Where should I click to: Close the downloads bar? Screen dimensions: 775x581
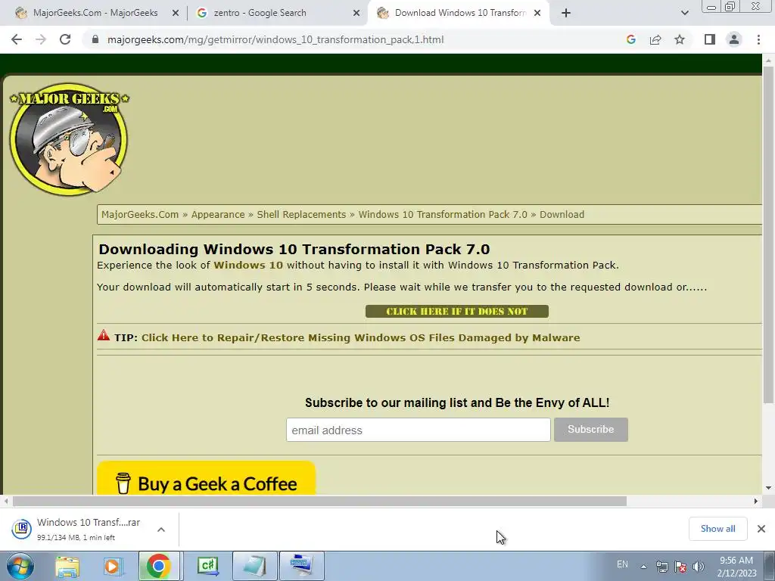(x=761, y=529)
